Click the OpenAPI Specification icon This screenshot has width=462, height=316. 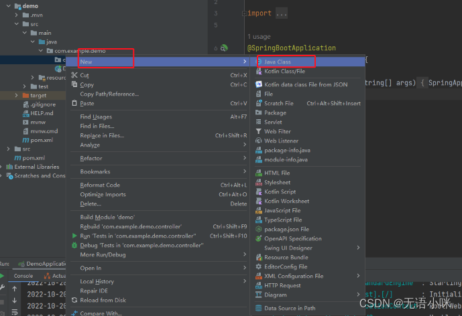pyautogui.click(x=259, y=238)
